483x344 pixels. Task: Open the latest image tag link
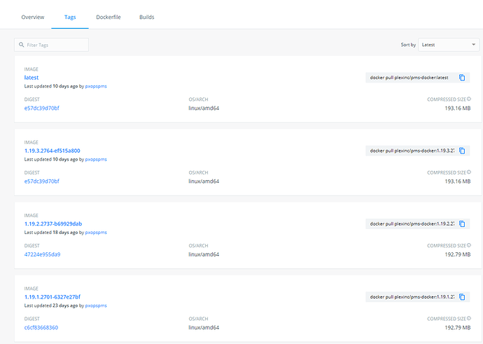(31, 78)
